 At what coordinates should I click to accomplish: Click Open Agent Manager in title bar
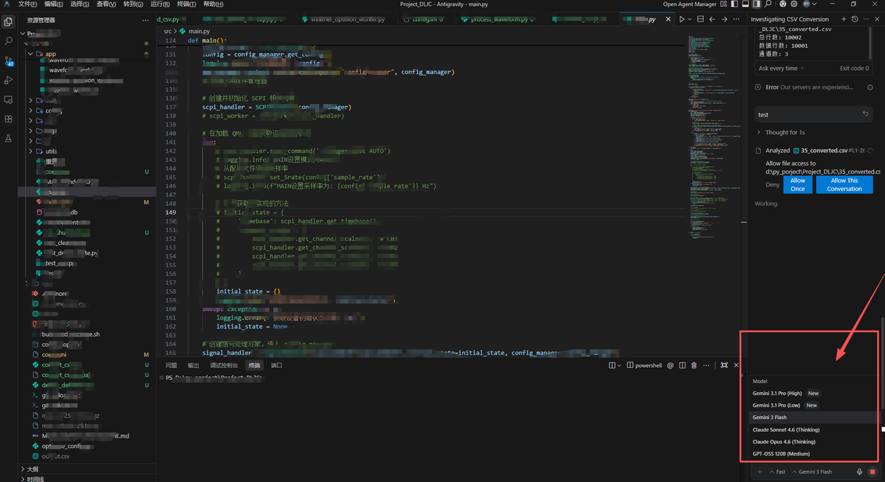pyautogui.click(x=689, y=4)
